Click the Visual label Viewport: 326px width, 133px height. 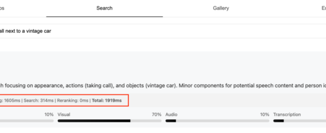(64, 114)
